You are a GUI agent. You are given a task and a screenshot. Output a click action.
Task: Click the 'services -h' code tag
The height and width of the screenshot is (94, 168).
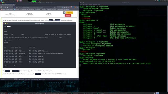tap(16, 71)
